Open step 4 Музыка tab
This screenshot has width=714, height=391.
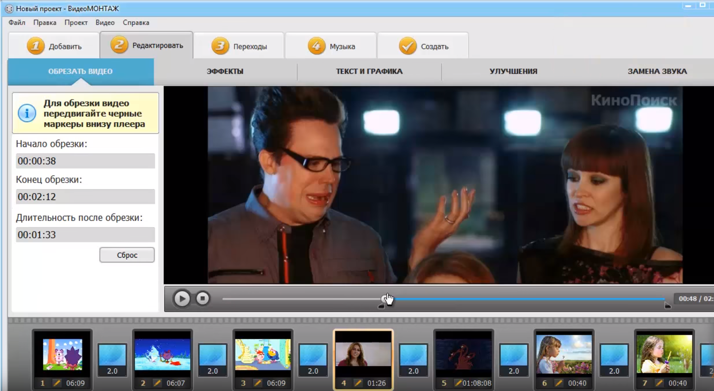click(x=331, y=46)
